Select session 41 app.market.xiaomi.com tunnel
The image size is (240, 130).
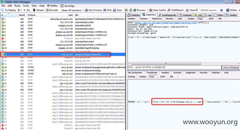63,125
